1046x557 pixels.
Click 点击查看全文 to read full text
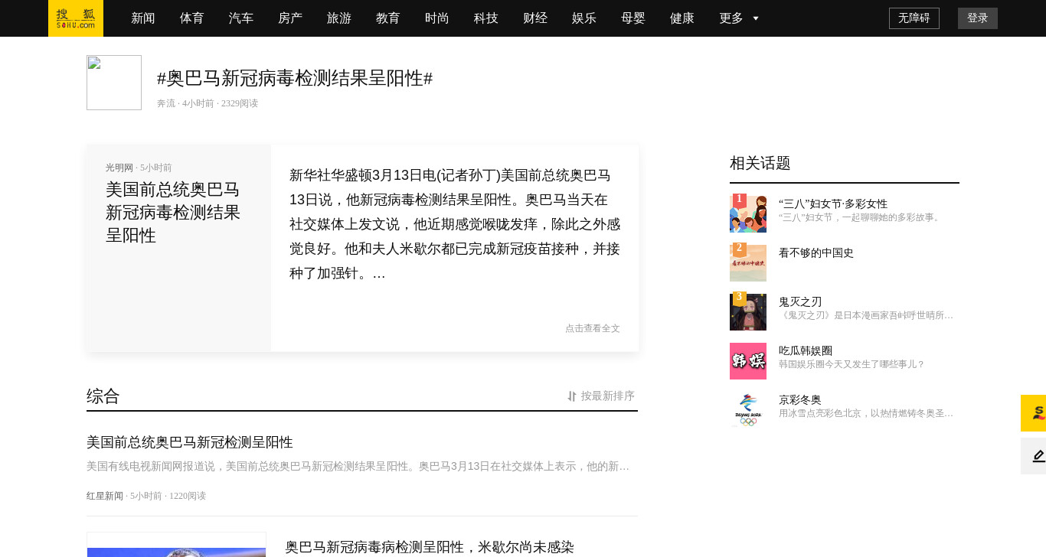point(593,328)
